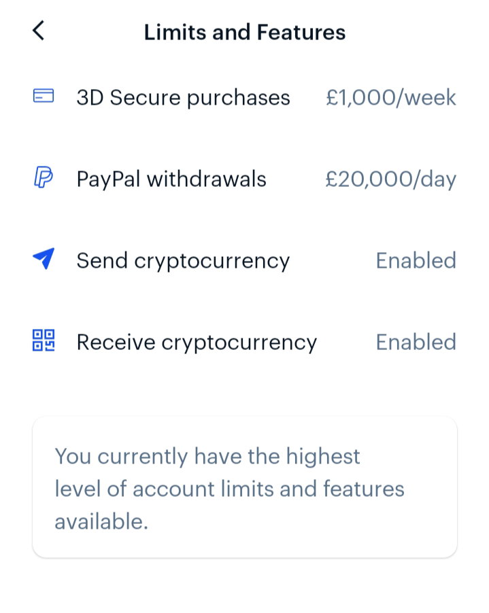Click the £20,000/day limit value
This screenshot has height=613, width=489.
390,179
